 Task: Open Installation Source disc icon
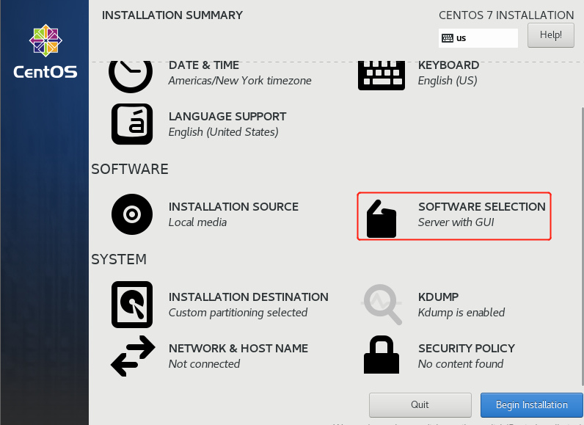[132, 214]
